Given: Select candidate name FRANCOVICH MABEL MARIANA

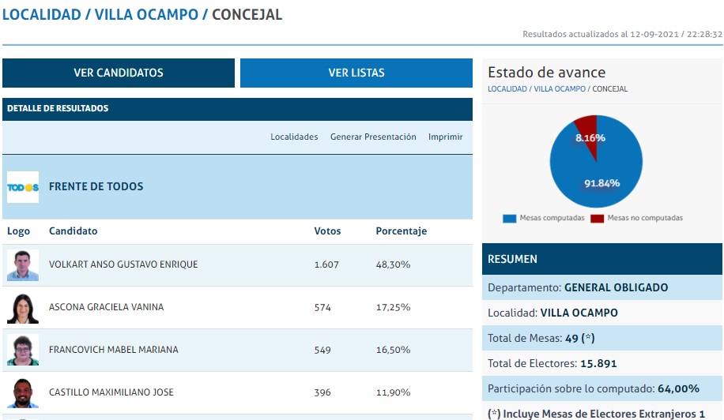Looking at the screenshot, I should click(x=114, y=350).
